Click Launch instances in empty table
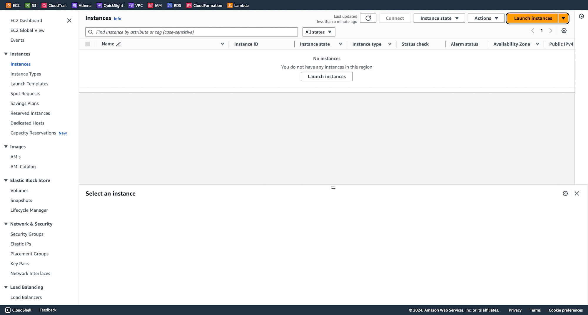This screenshot has width=588, height=315. coord(327,77)
